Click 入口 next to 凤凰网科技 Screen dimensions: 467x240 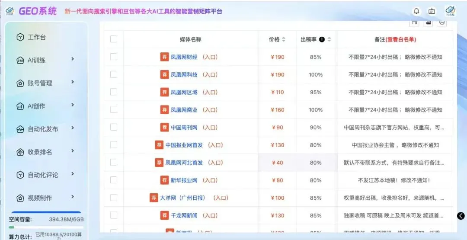(210, 74)
